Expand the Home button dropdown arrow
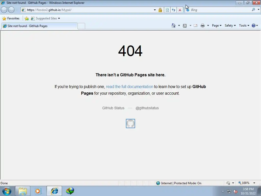The height and width of the screenshot is (196, 261). [x=179, y=26]
